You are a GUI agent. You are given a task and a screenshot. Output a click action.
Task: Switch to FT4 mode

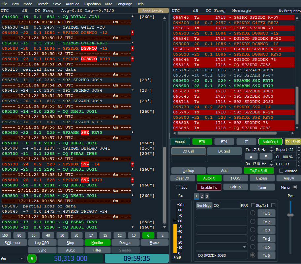pyautogui.click(x=224, y=142)
